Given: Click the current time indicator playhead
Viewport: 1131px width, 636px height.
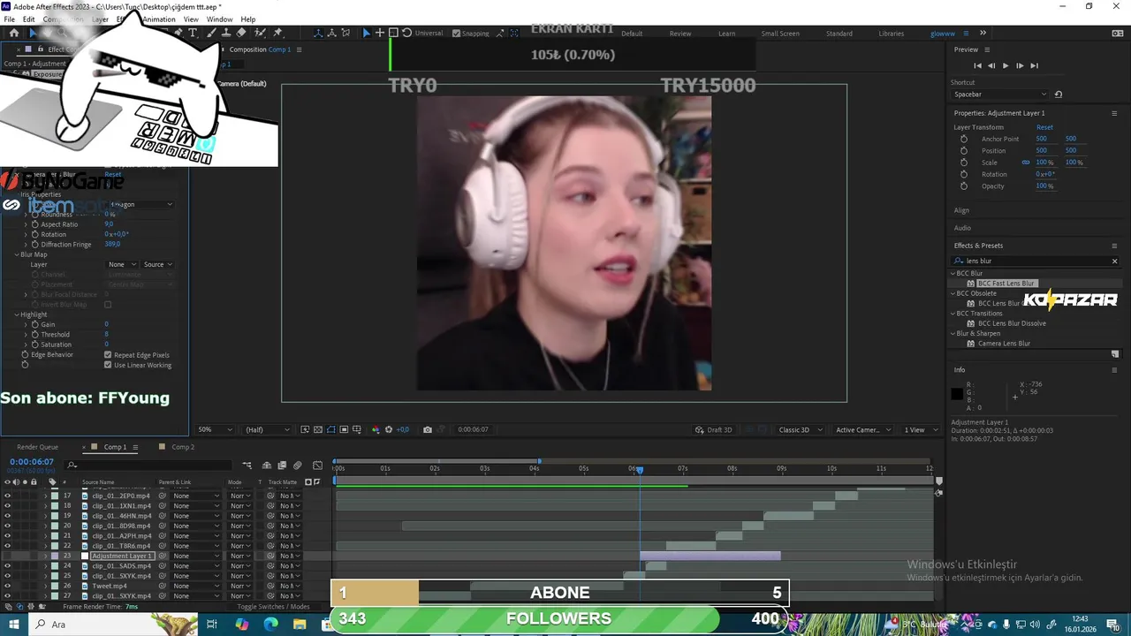Looking at the screenshot, I should 640,470.
